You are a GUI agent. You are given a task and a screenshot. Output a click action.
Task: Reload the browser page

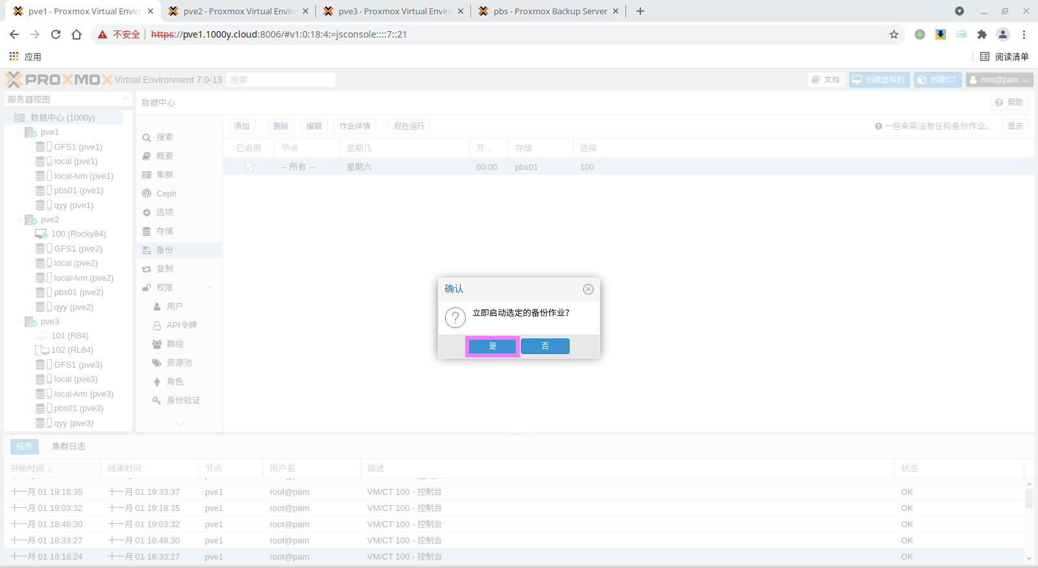click(x=56, y=34)
